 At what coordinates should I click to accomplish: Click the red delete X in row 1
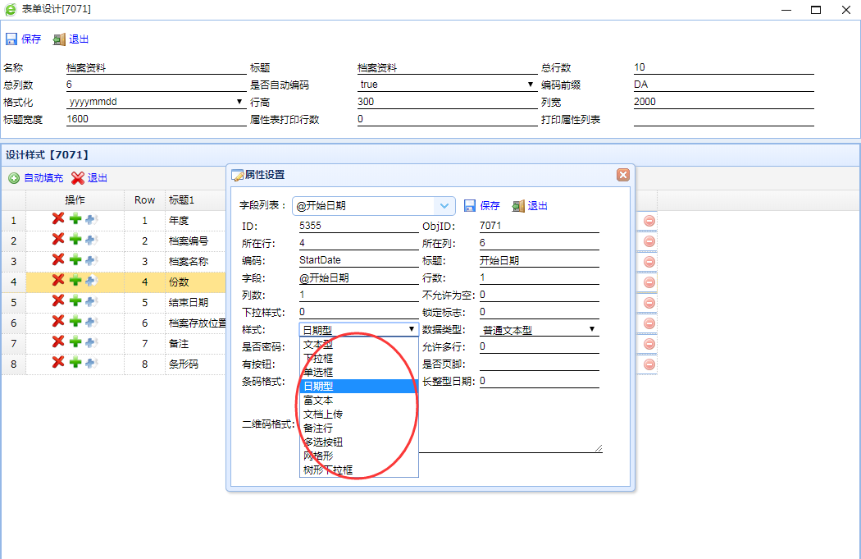pyautogui.click(x=58, y=219)
